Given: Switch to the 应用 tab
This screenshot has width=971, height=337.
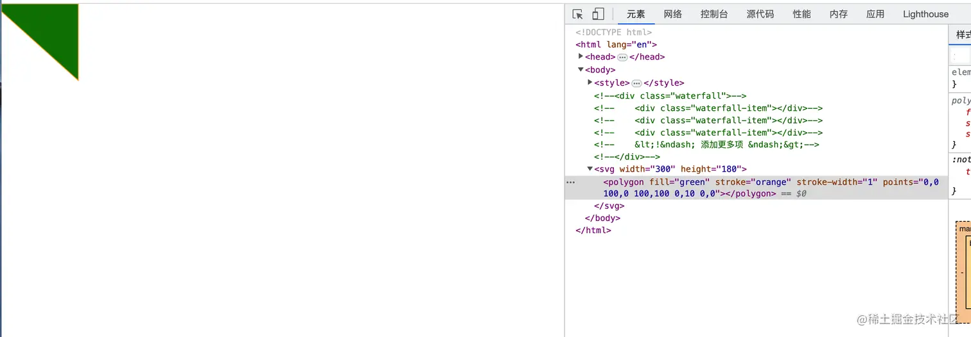Looking at the screenshot, I should (875, 14).
